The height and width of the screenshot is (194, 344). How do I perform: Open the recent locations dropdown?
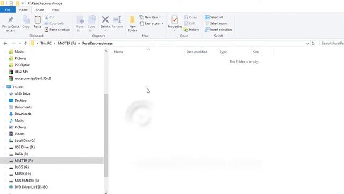(20, 43)
